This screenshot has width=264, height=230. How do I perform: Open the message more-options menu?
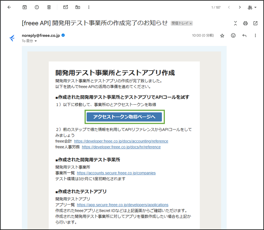pos(255,35)
